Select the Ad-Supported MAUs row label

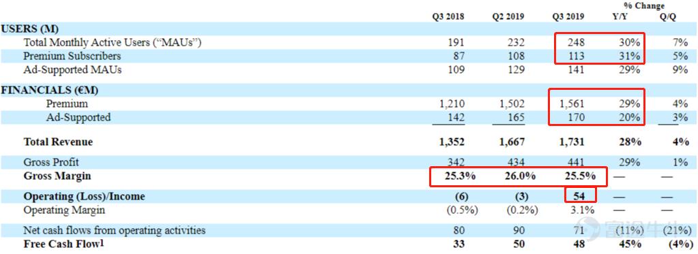tap(72, 69)
